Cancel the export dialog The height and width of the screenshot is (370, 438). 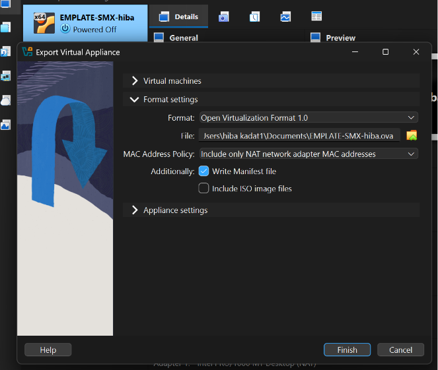click(x=400, y=350)
